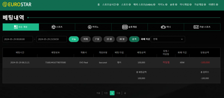This screenshot has height=98, width=224.
Task: Open the 화폐 지갑 전체 dropdown
Action: click(x=168, y=39)
